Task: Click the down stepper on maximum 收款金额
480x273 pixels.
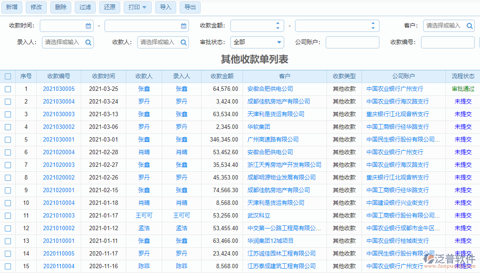Action: (373, 28)
